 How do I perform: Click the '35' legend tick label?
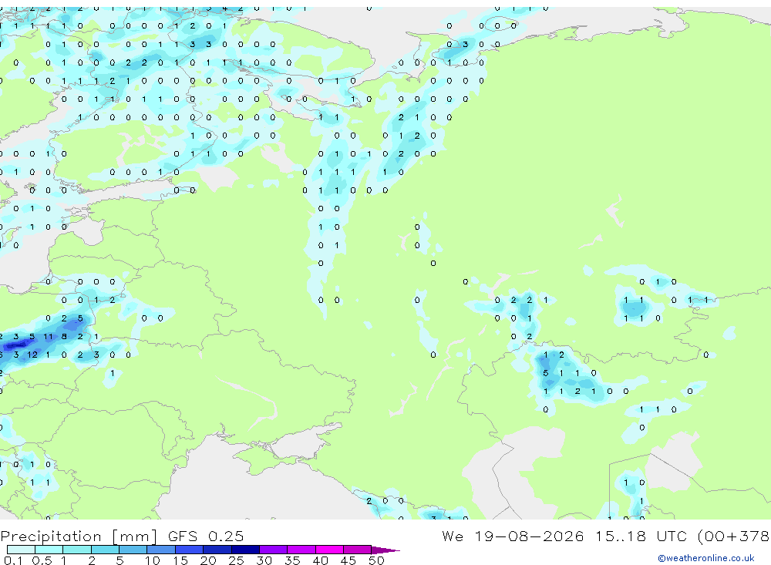pos(292,560)
